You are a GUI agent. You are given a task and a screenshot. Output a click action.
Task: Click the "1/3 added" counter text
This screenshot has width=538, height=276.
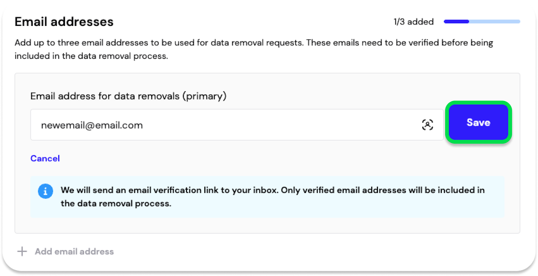[414, 22]
